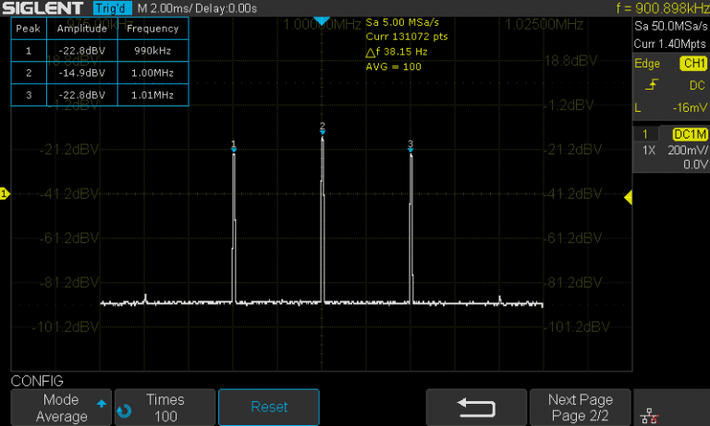
Task: Click the yellow trigger level arrow on right edge
Action: tap(629, 197)
